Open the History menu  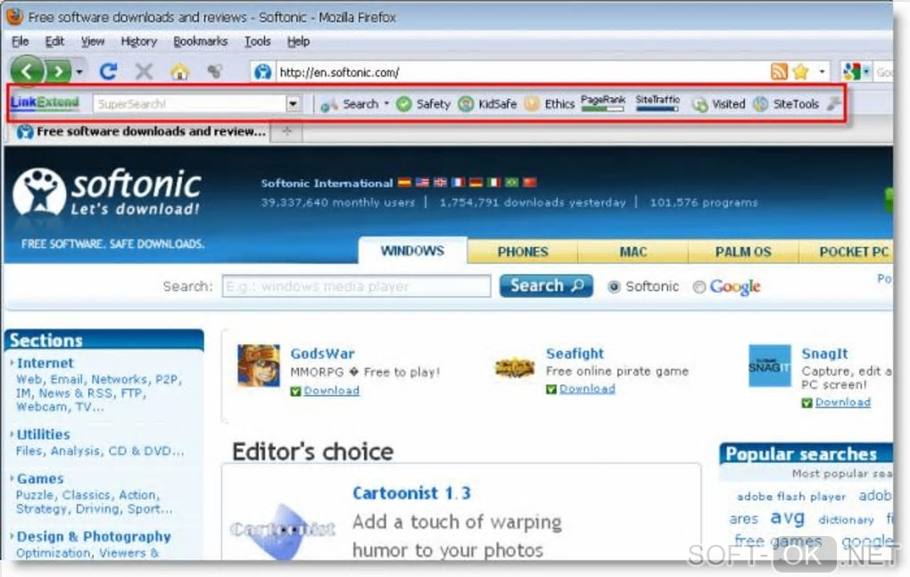138,41
